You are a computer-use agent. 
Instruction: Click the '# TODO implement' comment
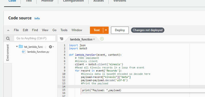87,58
